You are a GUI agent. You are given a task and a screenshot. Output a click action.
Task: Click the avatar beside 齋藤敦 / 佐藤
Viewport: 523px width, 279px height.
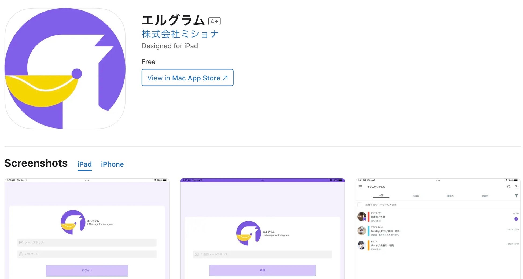pos(362,216)
